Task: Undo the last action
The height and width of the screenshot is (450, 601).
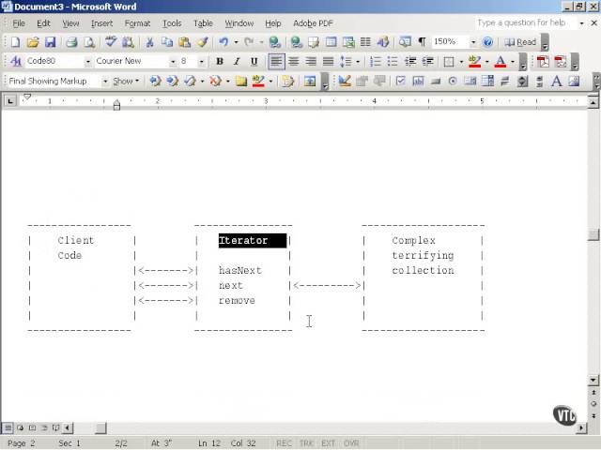Action: tap(223, 42)
